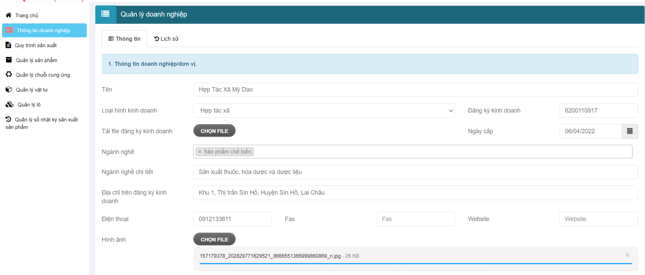Viewport: 645px width, 275px height.
Task: Click the home icon beside Trang chủ
Action: 8,15
